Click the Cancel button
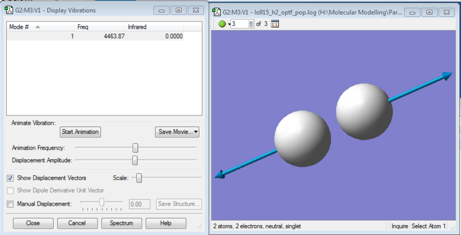This screenshot has width=461, height=235. point(77,223)
